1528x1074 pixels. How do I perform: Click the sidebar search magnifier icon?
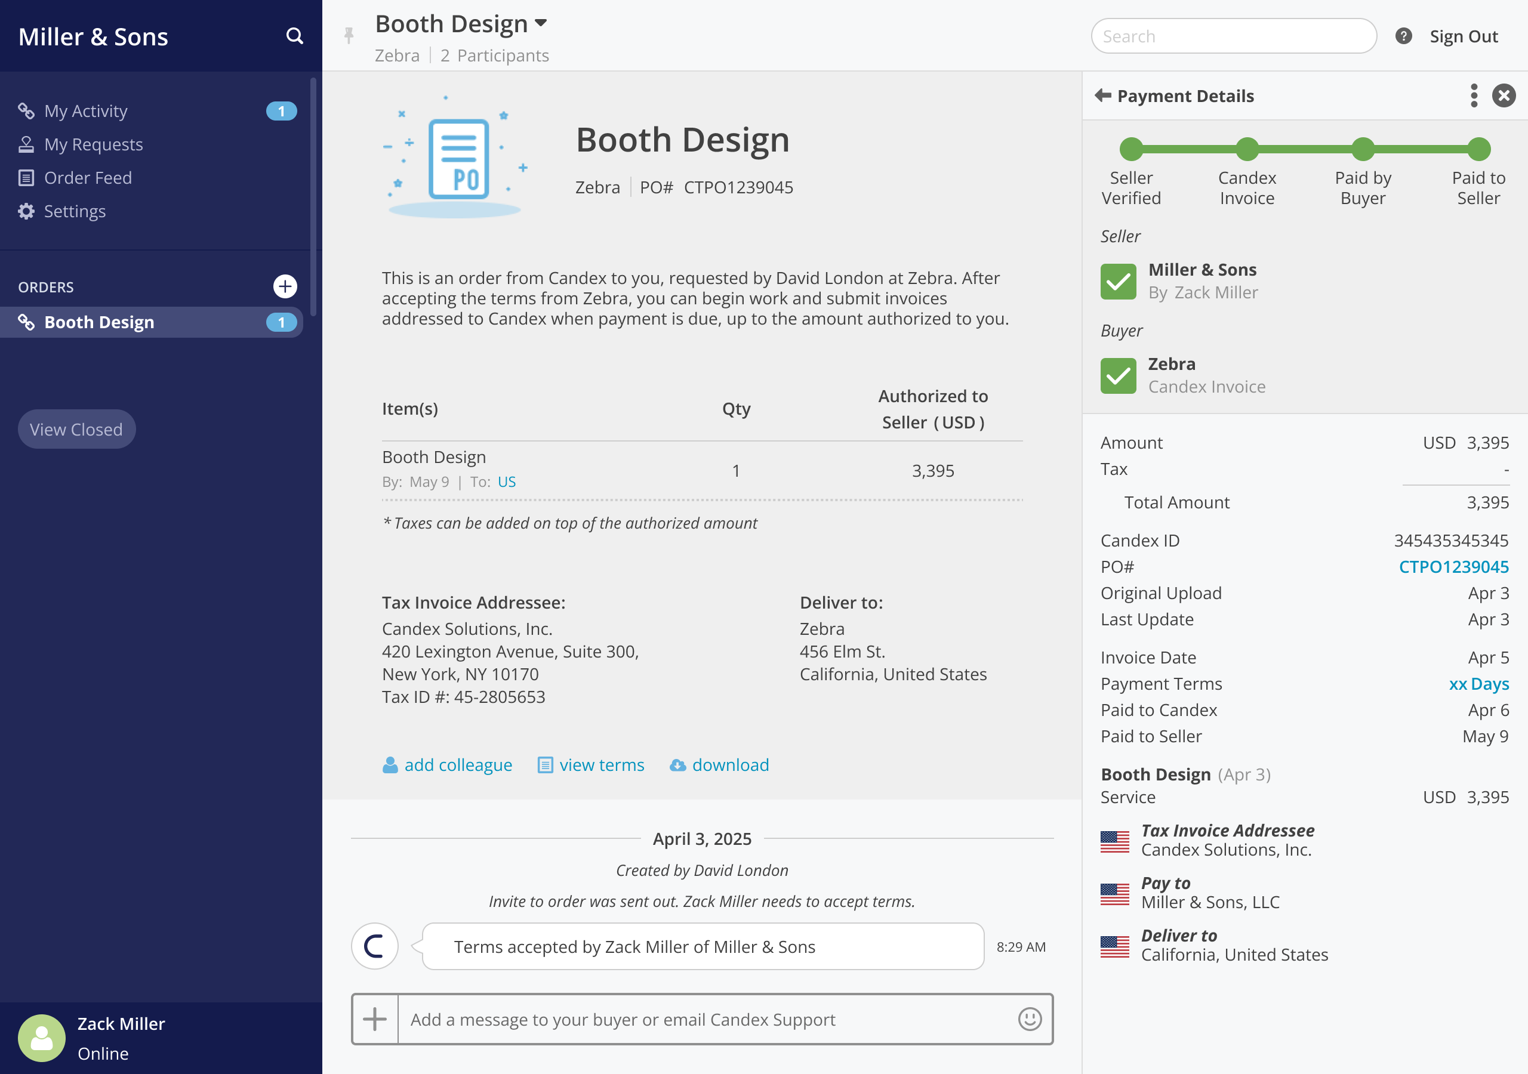[x=294, y=36]
